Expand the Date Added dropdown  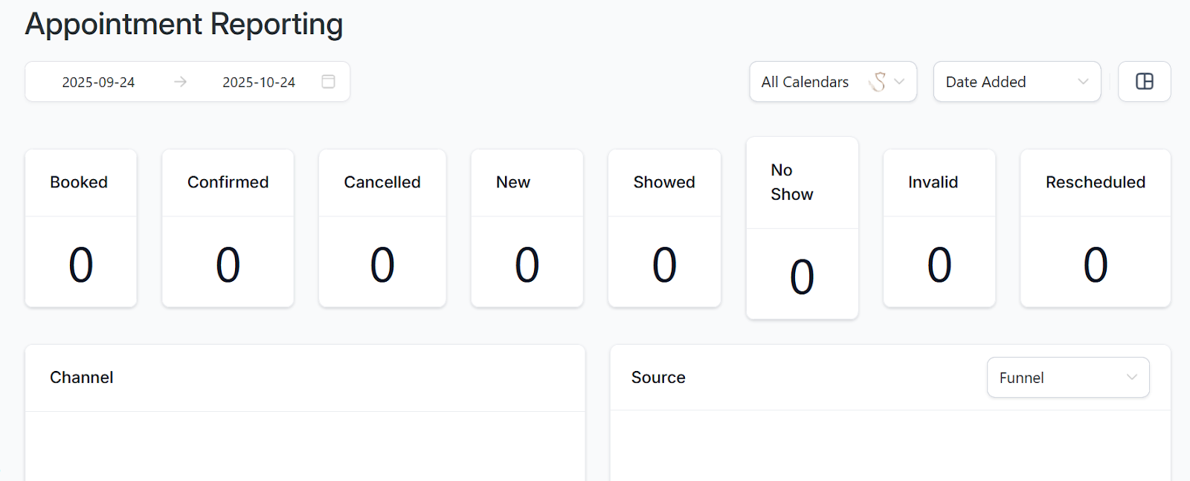1016,82
